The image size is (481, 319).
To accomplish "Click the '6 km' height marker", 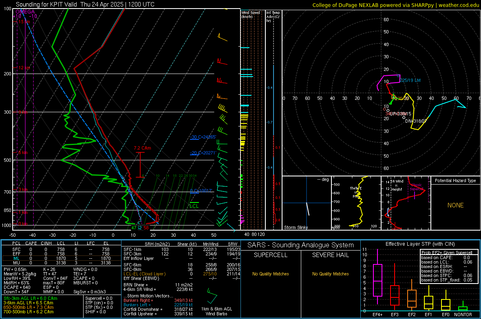I will [x=23, y=152].
